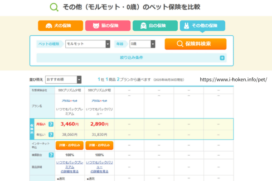The height and width of the screenshot is (181, 272).
Task: Open the 年齢 dropdown showing 0歳
Action: coord(142,44)
